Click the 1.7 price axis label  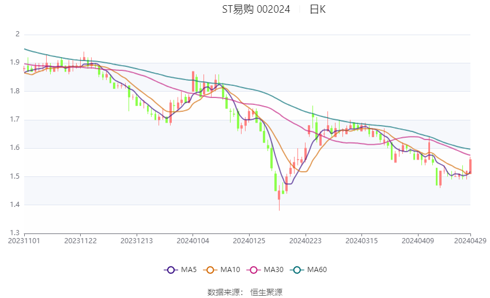[x=14, y=119]
